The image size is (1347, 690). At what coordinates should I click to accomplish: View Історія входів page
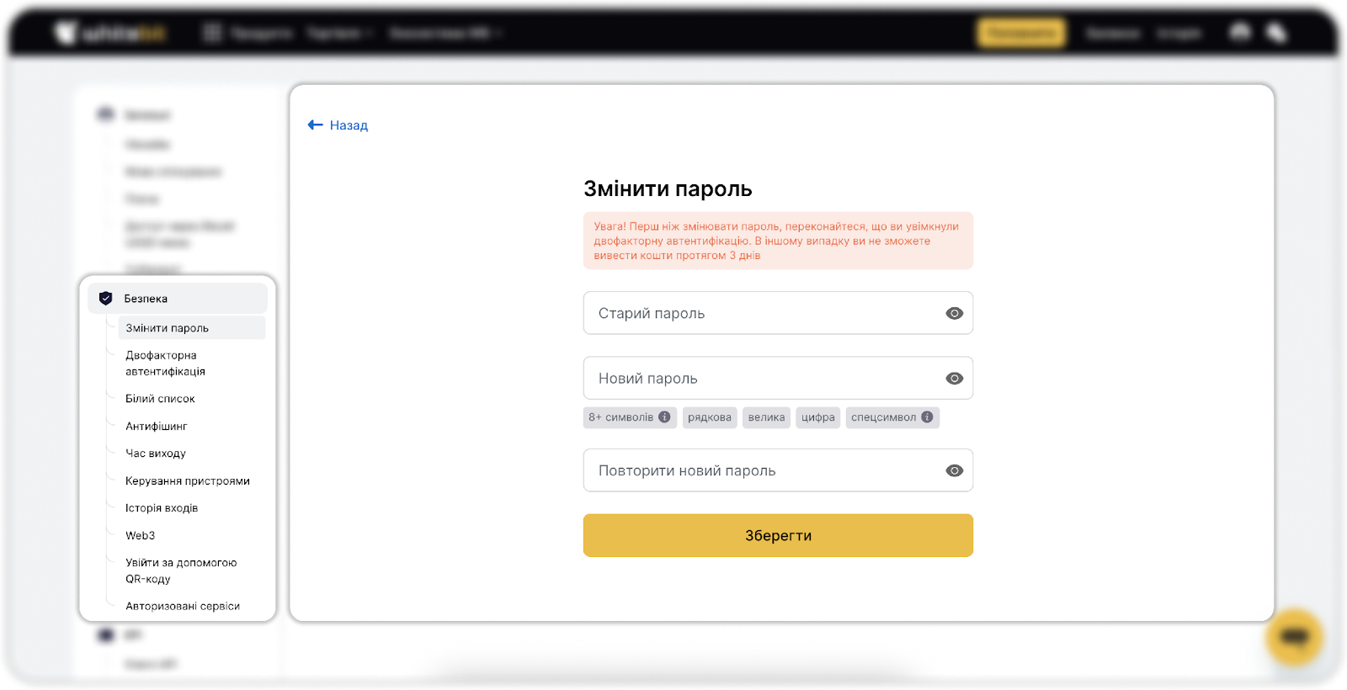(162, 508)
